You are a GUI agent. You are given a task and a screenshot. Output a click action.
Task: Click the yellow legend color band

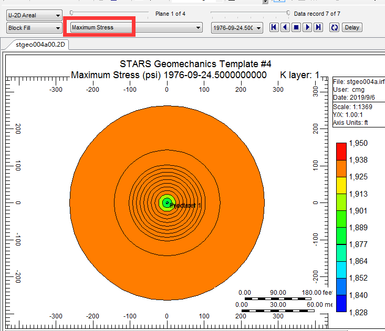(342, 185)
